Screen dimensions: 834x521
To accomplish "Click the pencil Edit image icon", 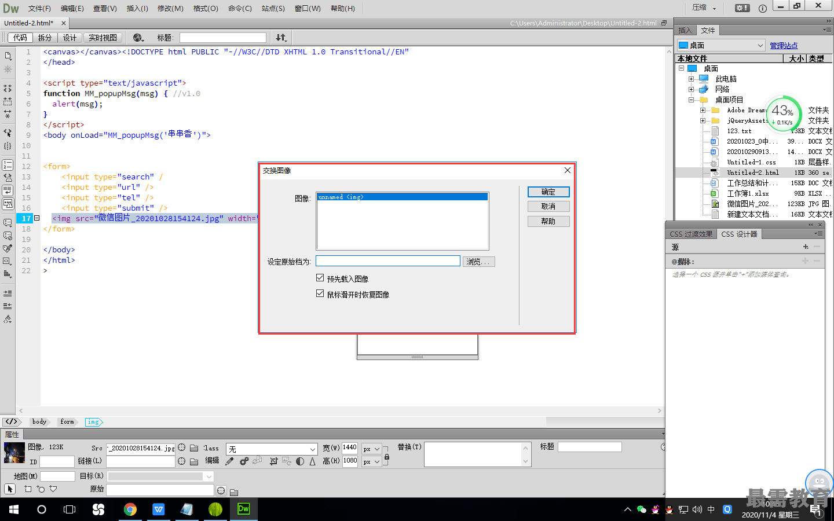I will coord(229,461).
